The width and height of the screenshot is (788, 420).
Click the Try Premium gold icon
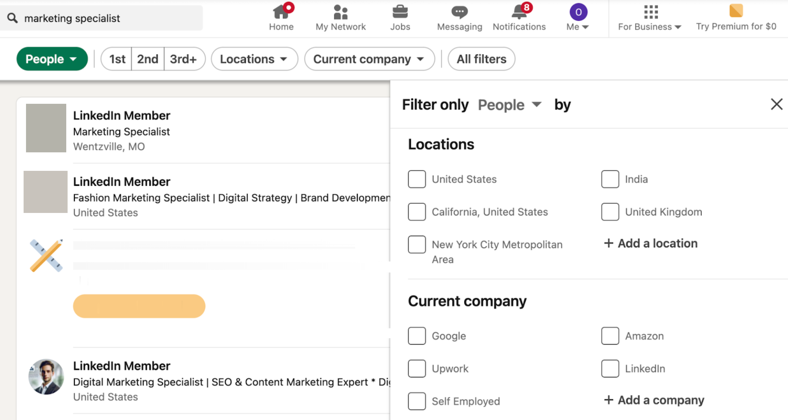pos(736,11)
